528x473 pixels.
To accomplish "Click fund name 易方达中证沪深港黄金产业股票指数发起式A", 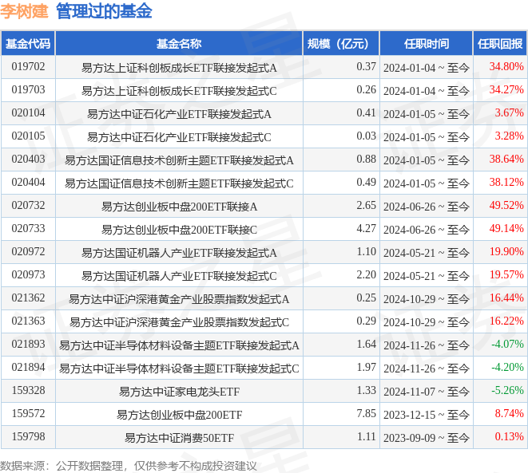I will 179,299.
